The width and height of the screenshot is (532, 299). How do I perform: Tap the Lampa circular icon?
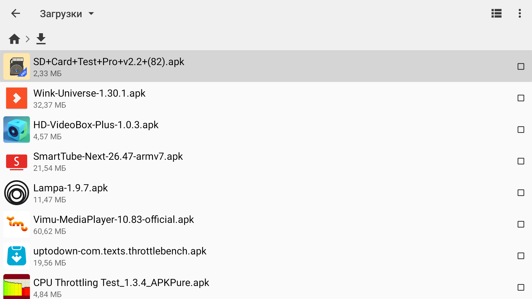[x=17, y=193]
